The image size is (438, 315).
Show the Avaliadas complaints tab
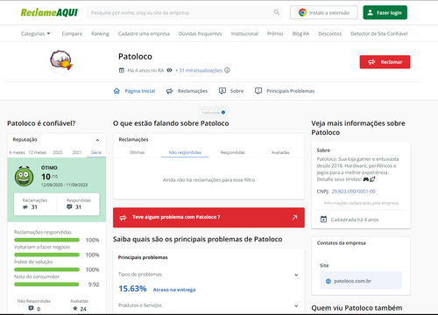tap(280, 152)
